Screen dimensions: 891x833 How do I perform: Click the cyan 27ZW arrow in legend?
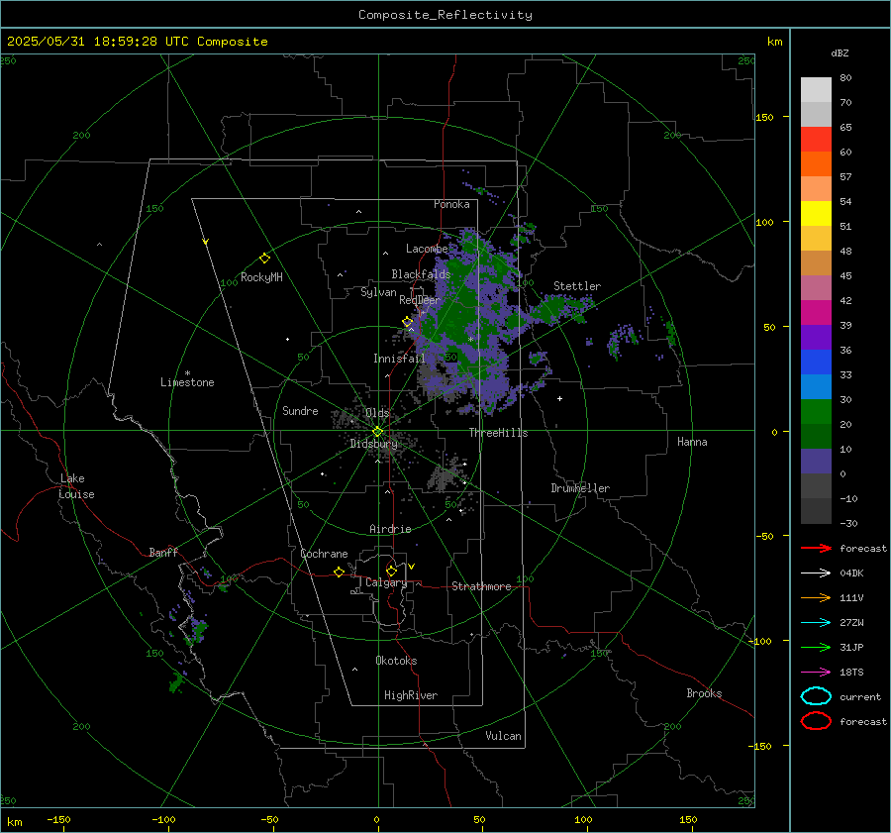pos(816,623)
